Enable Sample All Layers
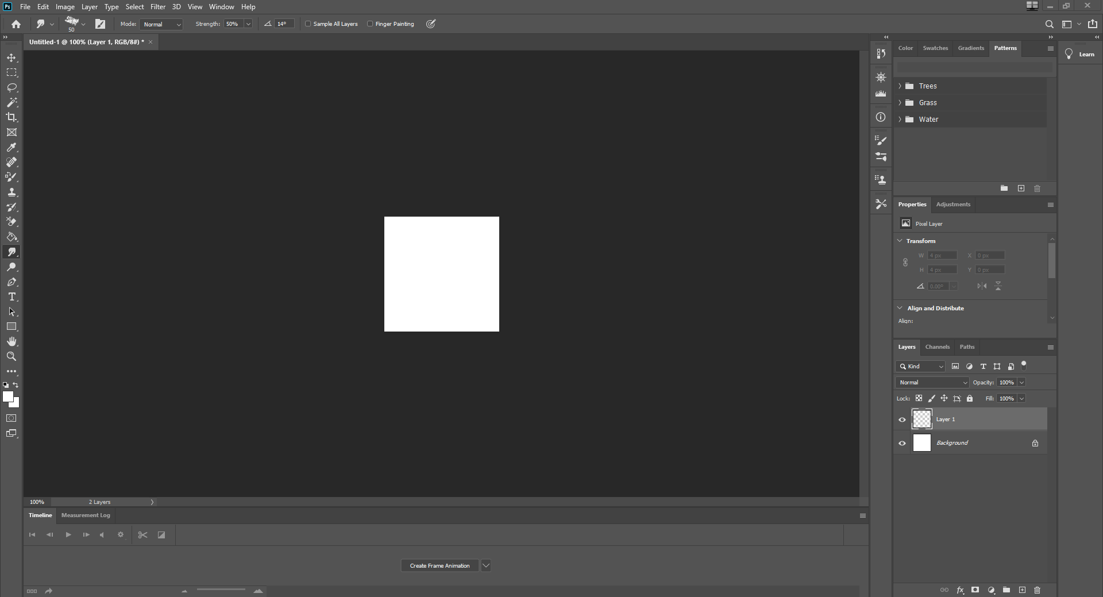This screenshot has width=1103, height=597. (x=308, y=24)
